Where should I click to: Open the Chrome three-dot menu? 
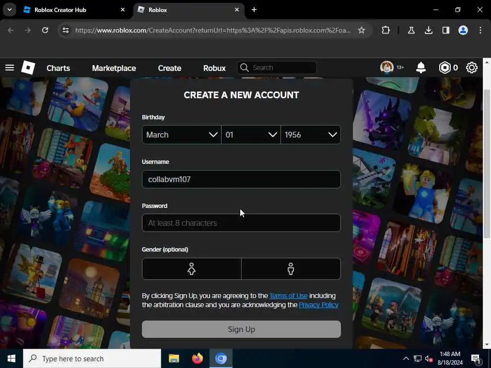tap(480, 30)
